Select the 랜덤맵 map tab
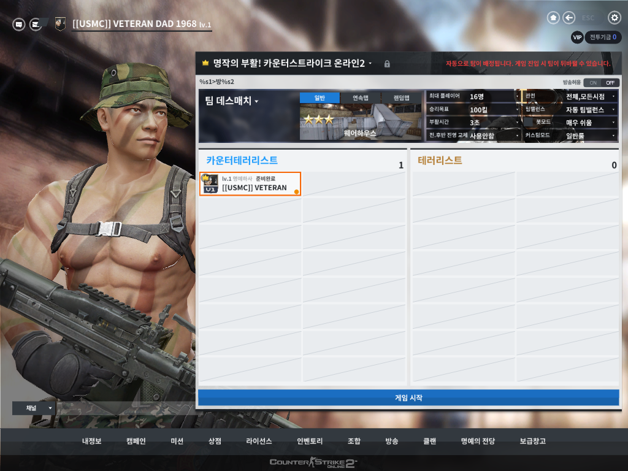The height and width of the screenshot is (471, 628). click(401, 98)
